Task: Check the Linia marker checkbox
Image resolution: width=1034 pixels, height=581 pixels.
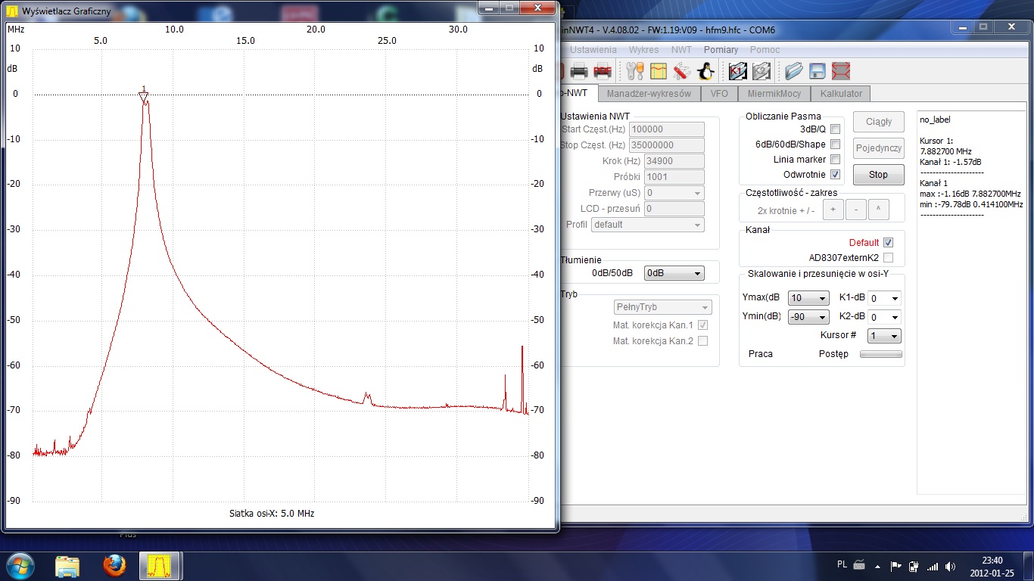Action: click(x=835, y=160)
